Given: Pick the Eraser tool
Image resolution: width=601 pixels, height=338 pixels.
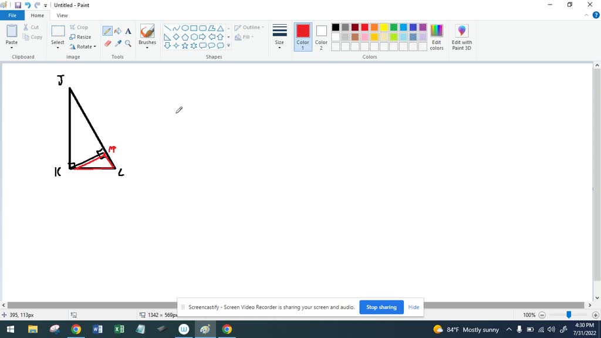Looking at the screenshot, I should coord(107,43).
